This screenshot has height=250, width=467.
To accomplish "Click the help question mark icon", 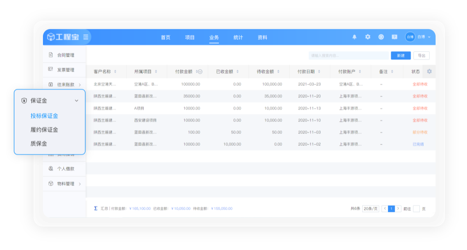I will (394, 37).
